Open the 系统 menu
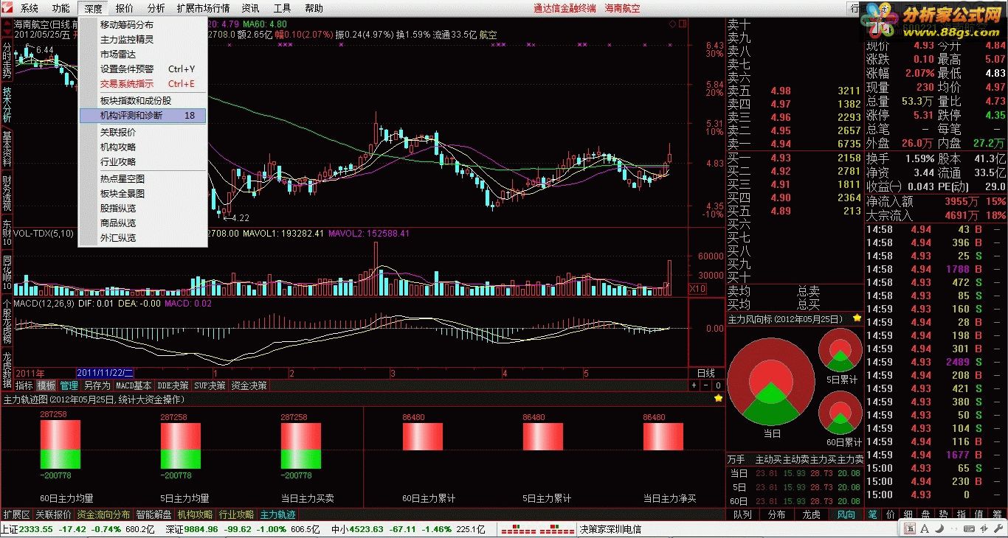 click(x=30, y=9)
